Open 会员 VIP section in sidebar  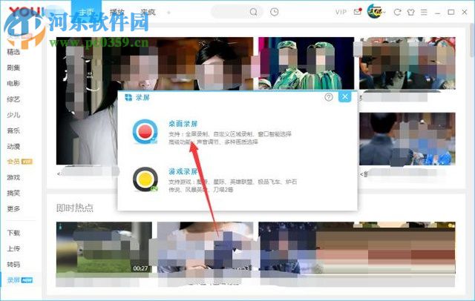point(20,162)
